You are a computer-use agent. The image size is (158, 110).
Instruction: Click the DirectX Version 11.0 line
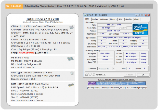(x=23, y=79)
